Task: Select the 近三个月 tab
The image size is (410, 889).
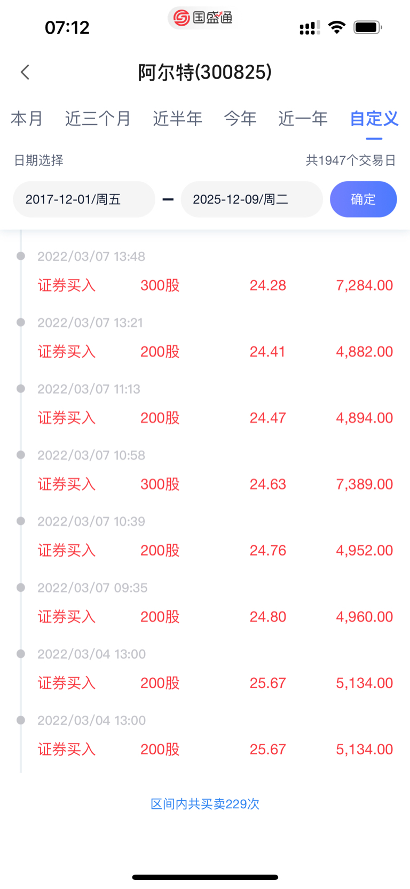Action: tap(98, 118)
